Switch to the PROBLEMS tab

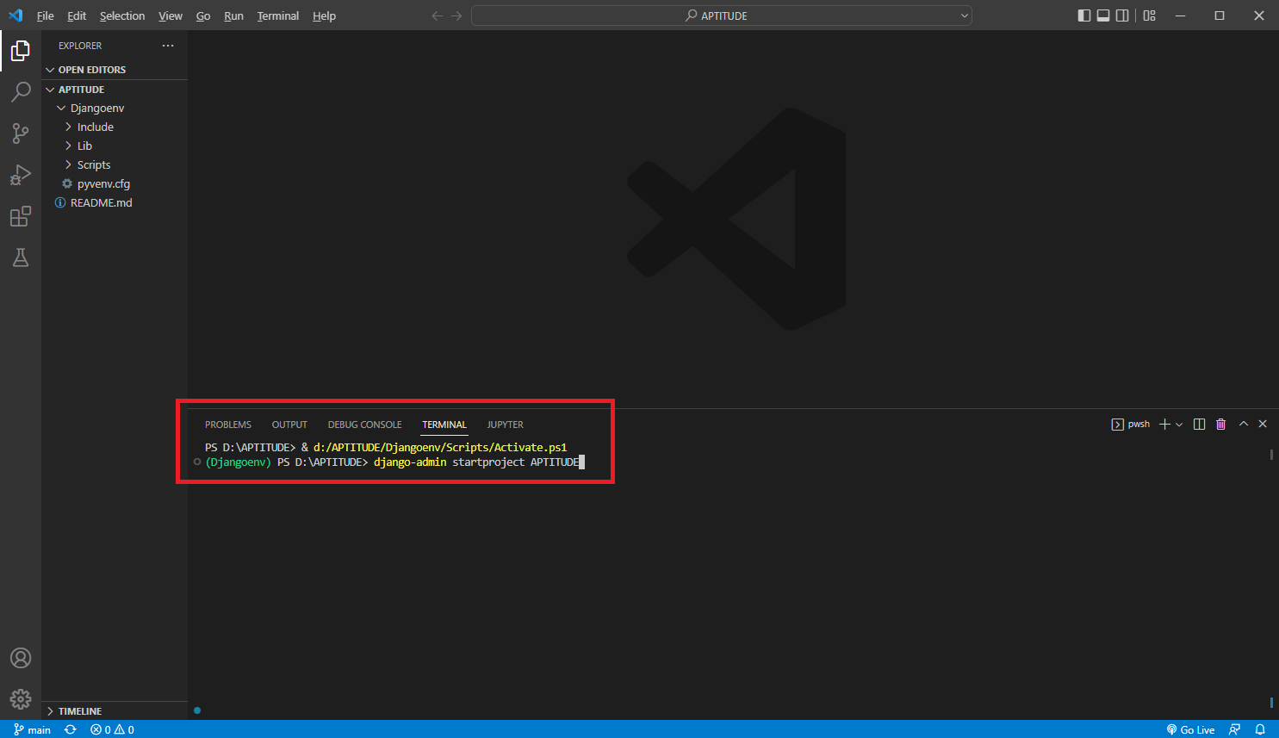pyautogui.click(x=228, y=425)
